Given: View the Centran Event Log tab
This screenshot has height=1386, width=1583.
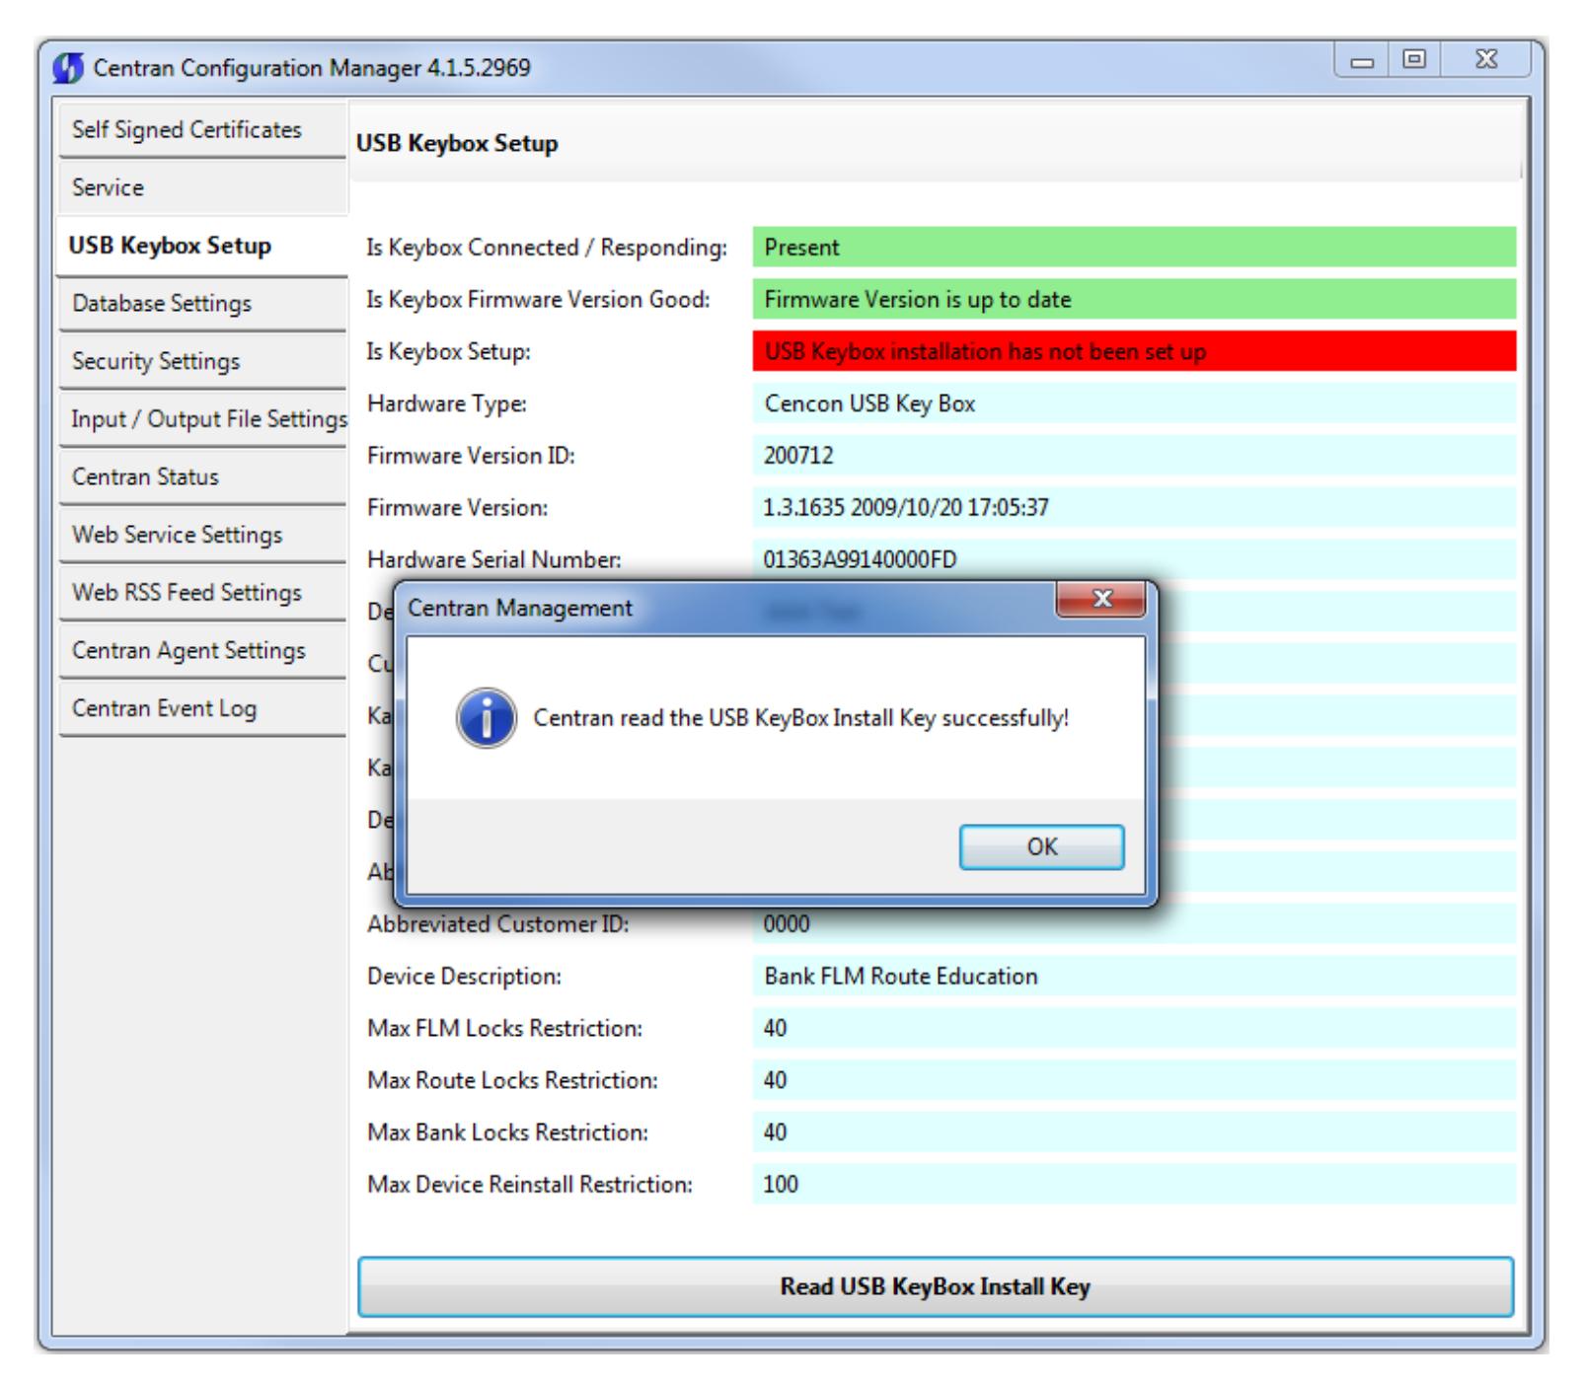Looking at the screenshot, I should tap(202, 708).
